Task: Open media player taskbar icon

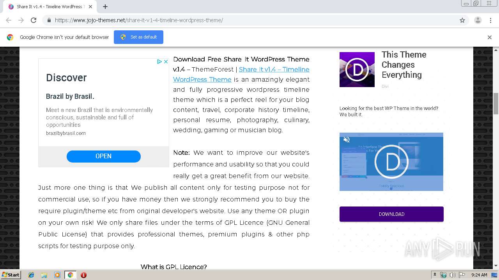Action: [57, 275]
